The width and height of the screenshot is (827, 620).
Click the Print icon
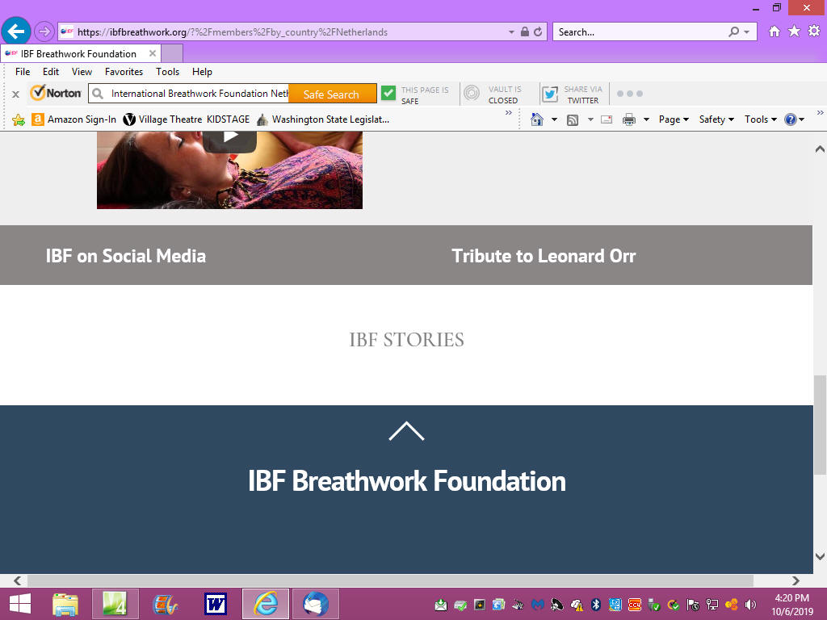coord(628,119)
